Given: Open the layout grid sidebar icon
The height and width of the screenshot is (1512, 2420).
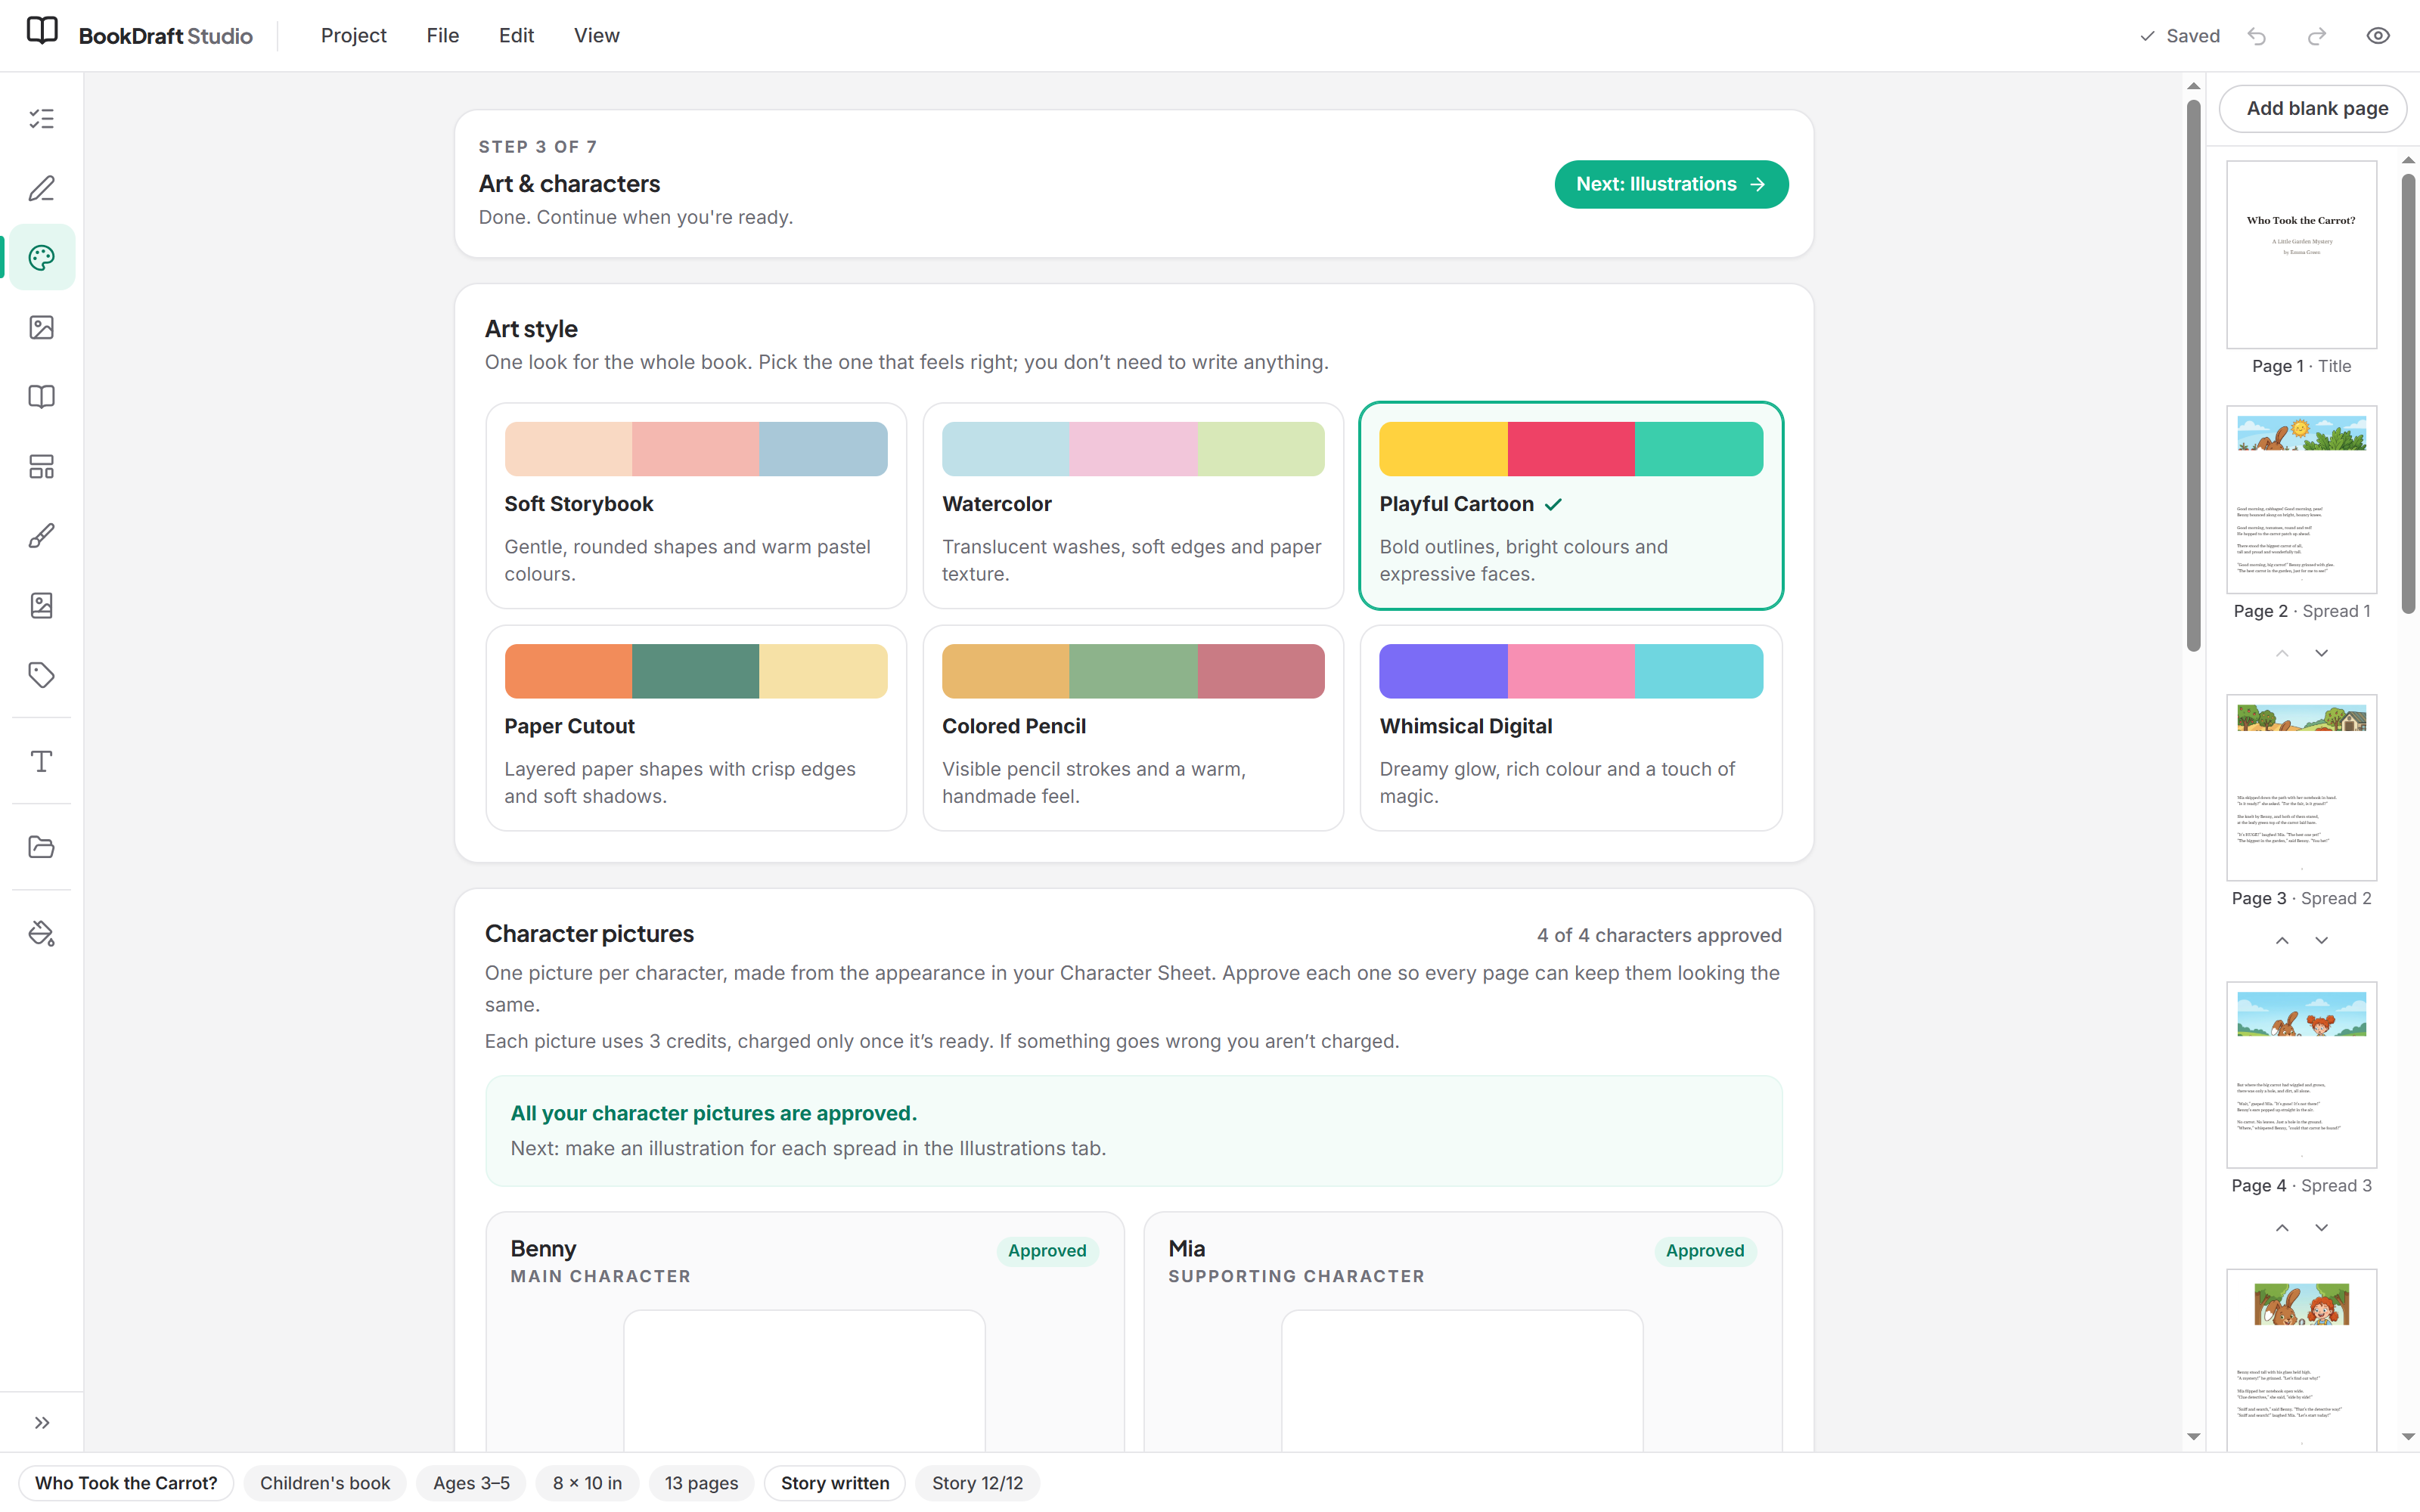Looking at the screenshot, I should coord(41,467).
